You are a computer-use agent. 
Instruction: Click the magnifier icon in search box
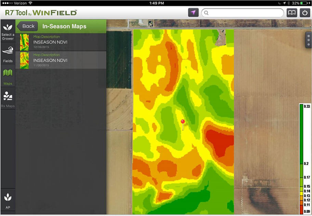coord(206,13)
